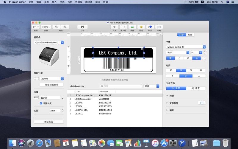Open the Edit (编辑) menu

[x=39, y=2]
